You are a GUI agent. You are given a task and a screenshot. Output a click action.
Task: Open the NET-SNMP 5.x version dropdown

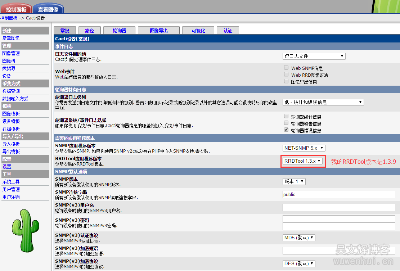click(x=304, y=148)
